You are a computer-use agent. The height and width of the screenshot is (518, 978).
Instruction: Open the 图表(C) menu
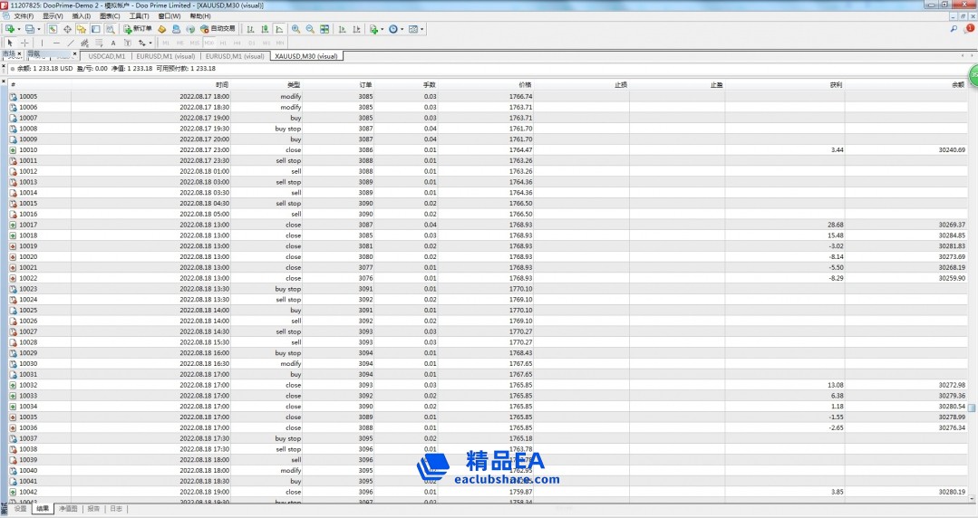110,16
